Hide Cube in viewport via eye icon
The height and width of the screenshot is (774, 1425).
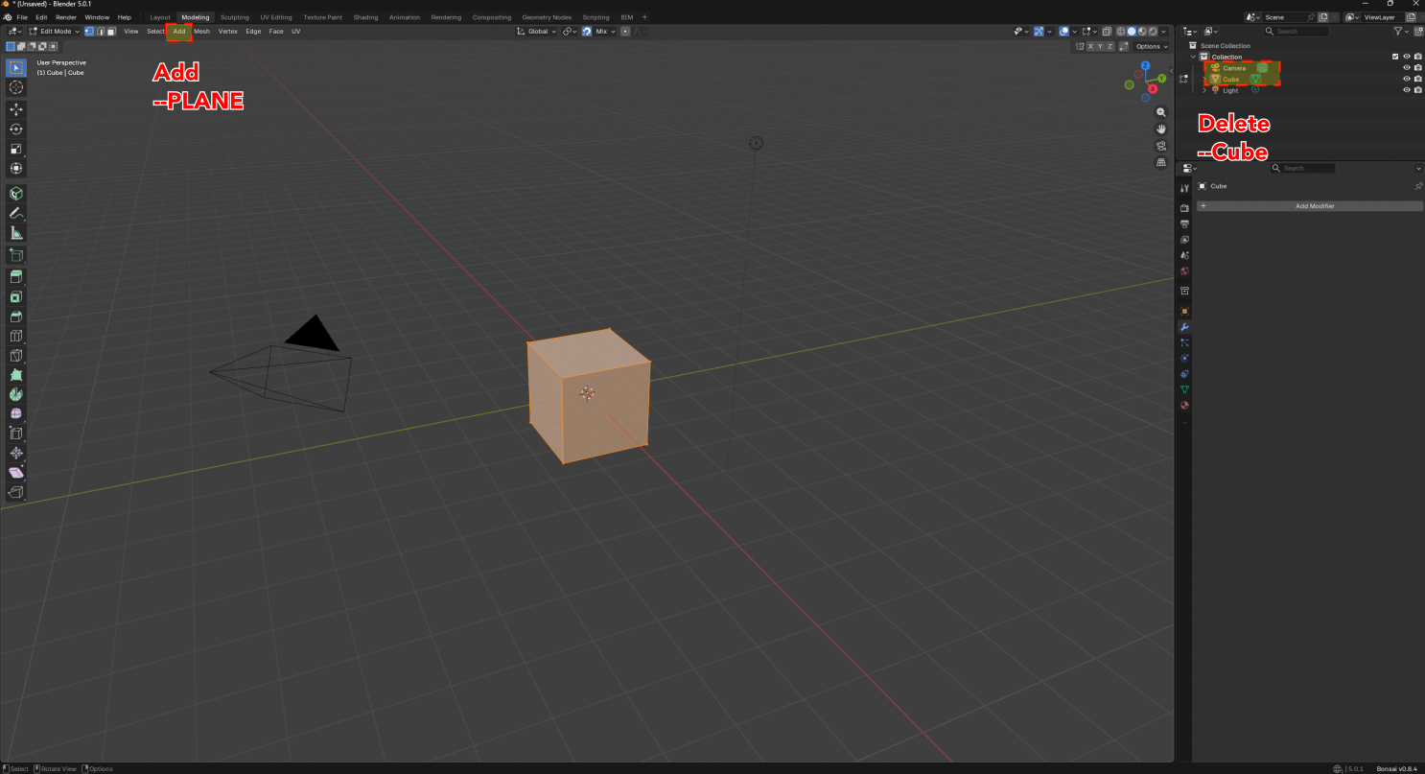[1407, 79]
